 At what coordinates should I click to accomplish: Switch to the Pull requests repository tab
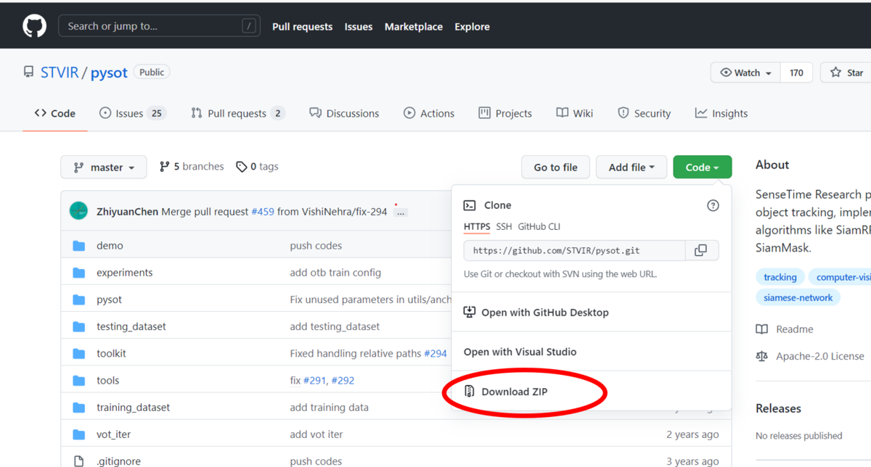(237, 113)
